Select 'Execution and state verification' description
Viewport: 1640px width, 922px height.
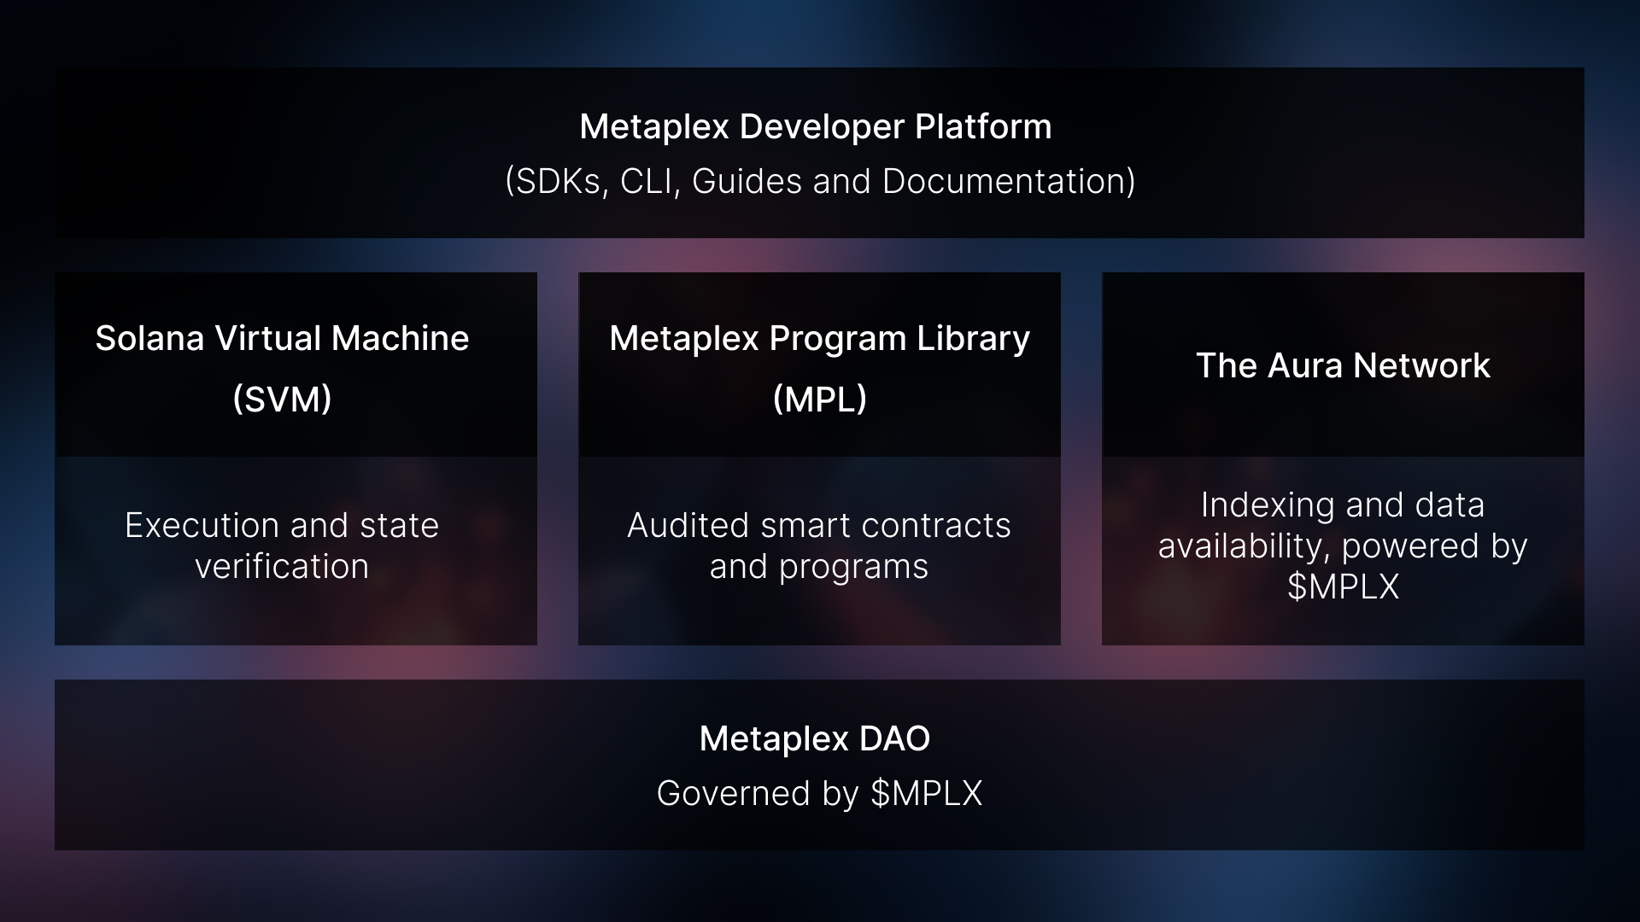point(282,546)
